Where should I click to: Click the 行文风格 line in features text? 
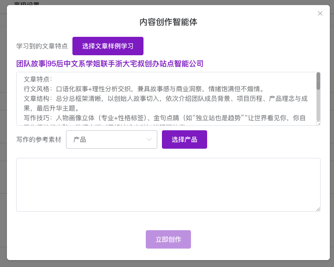pos(138,88)
